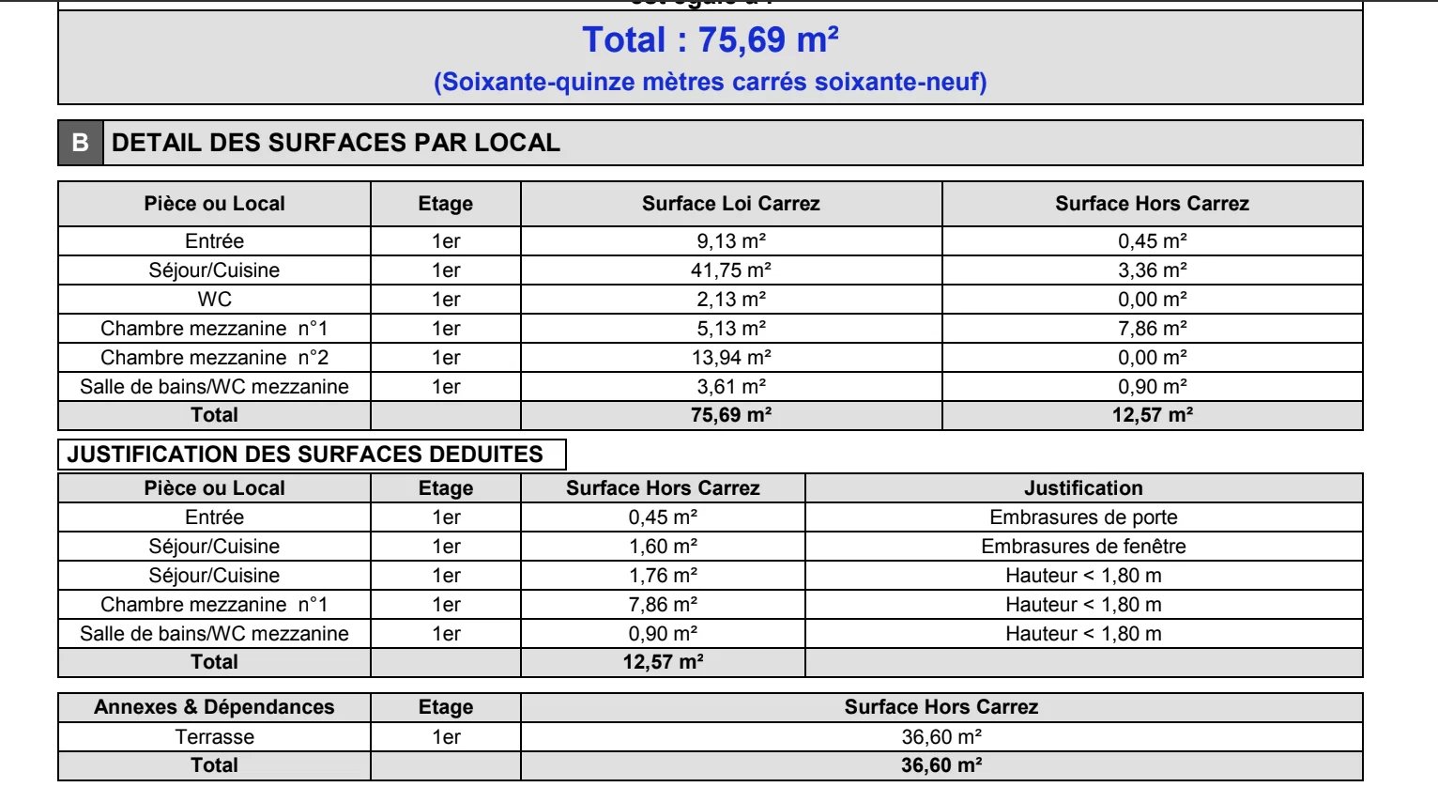Select the 1,76 m² deducted surface cell
Image resolution: width=1438 pixels, height=787 pixels.
click(663, 576)
